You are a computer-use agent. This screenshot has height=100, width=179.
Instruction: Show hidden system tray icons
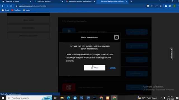[161, 98]
